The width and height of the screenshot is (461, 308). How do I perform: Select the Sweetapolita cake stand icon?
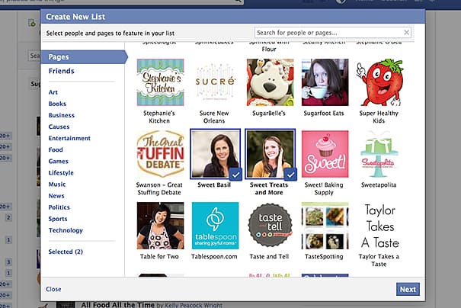379,154
